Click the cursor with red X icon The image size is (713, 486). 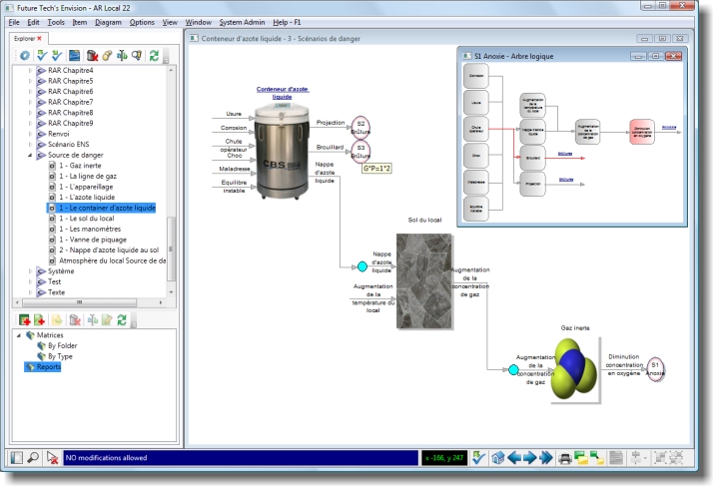(52, 458)
